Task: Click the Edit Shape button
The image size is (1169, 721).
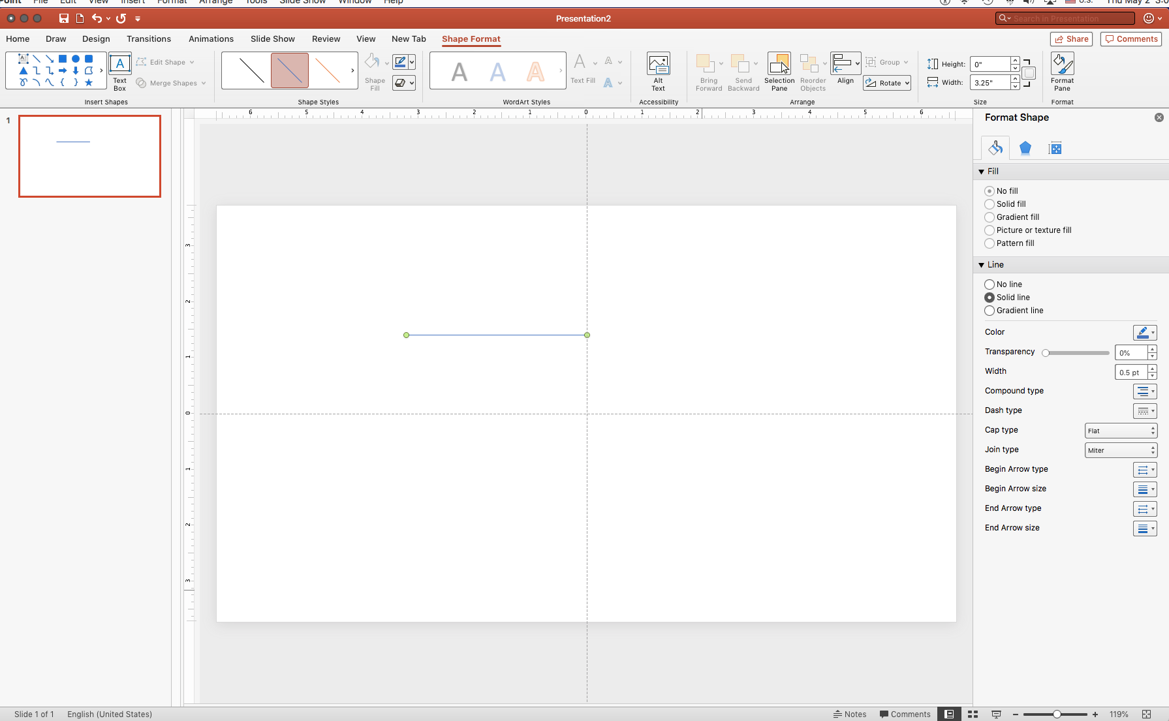Action: [165, 62]
